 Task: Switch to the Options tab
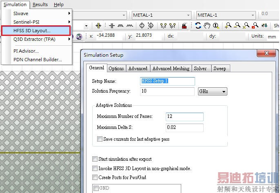pos(116,69)
